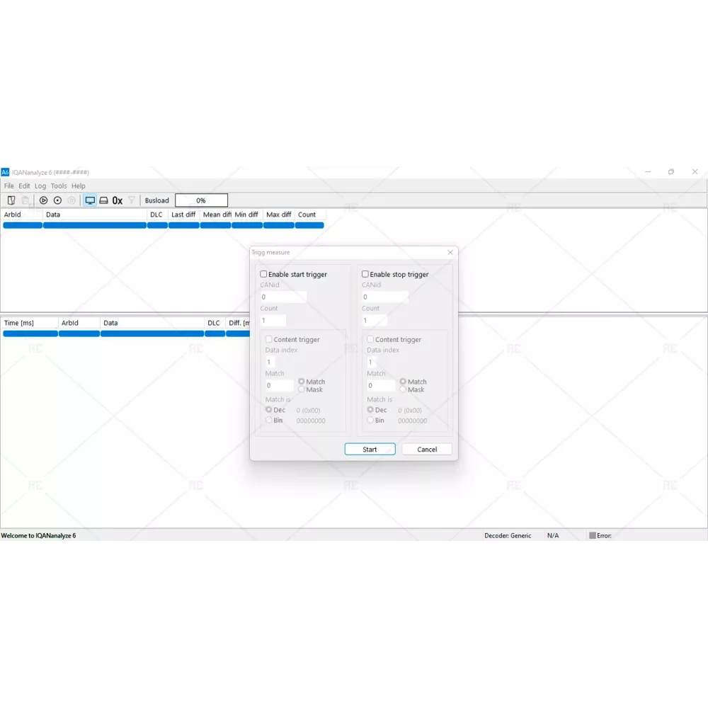Click the play/start measurement toolbar icon
This screenshot has height=708, width=708.
point(43,200)
